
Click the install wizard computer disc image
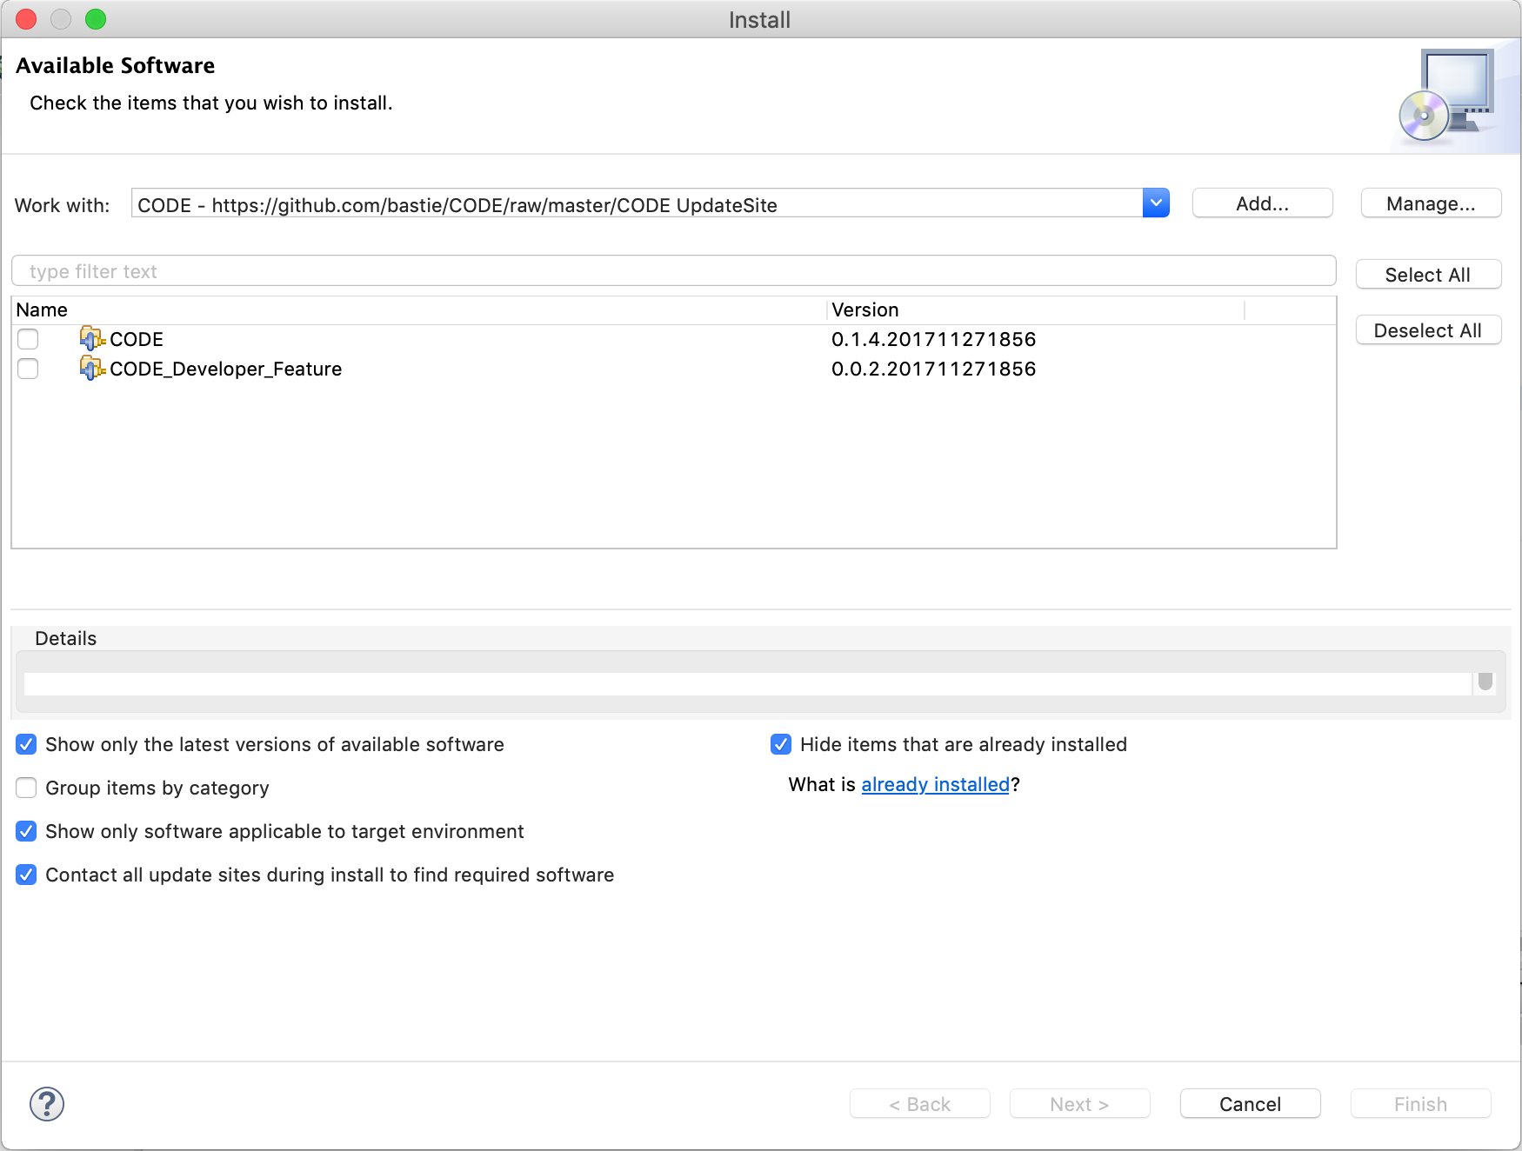coord(1447,96)
